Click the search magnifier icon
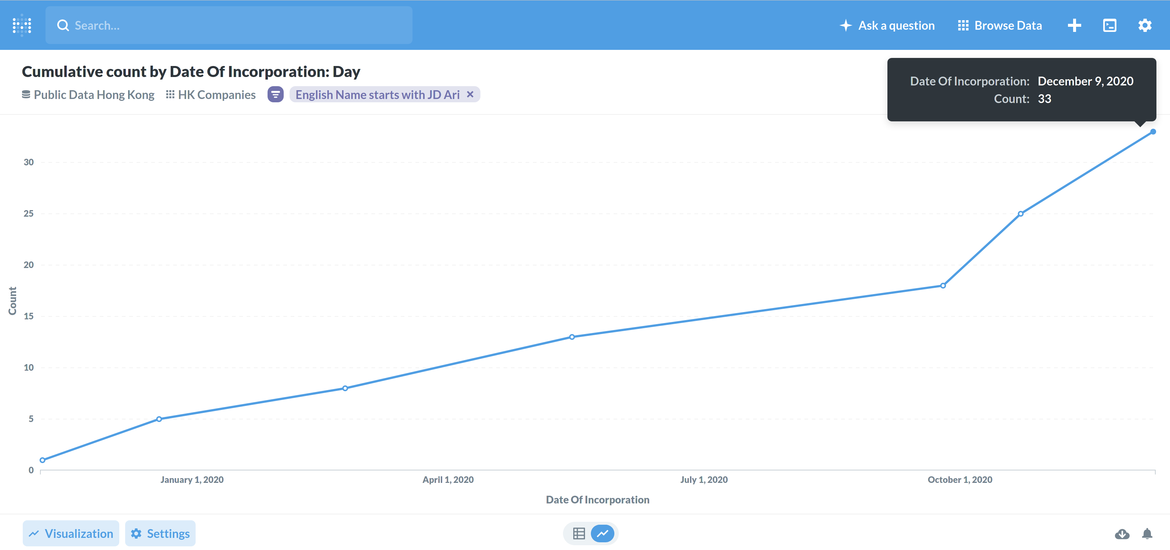The height and width of the screenshot is (550, 1170). (x=63, y=25)
